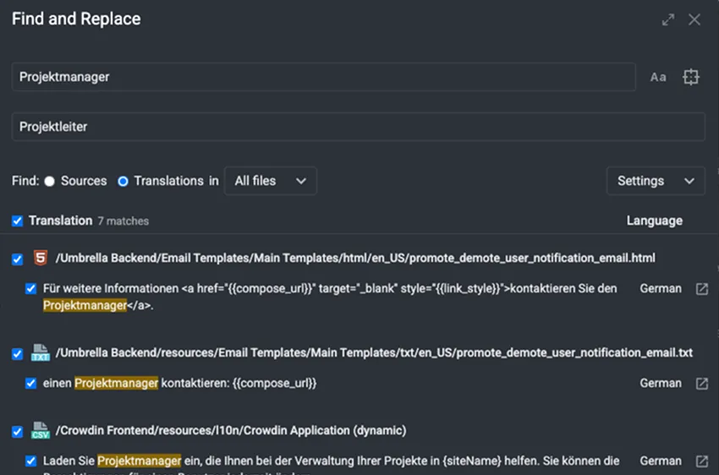The height and width of the screenshot is (475, 719).
Task: Open the All files dropdown
Action: (x=270, y=181)
